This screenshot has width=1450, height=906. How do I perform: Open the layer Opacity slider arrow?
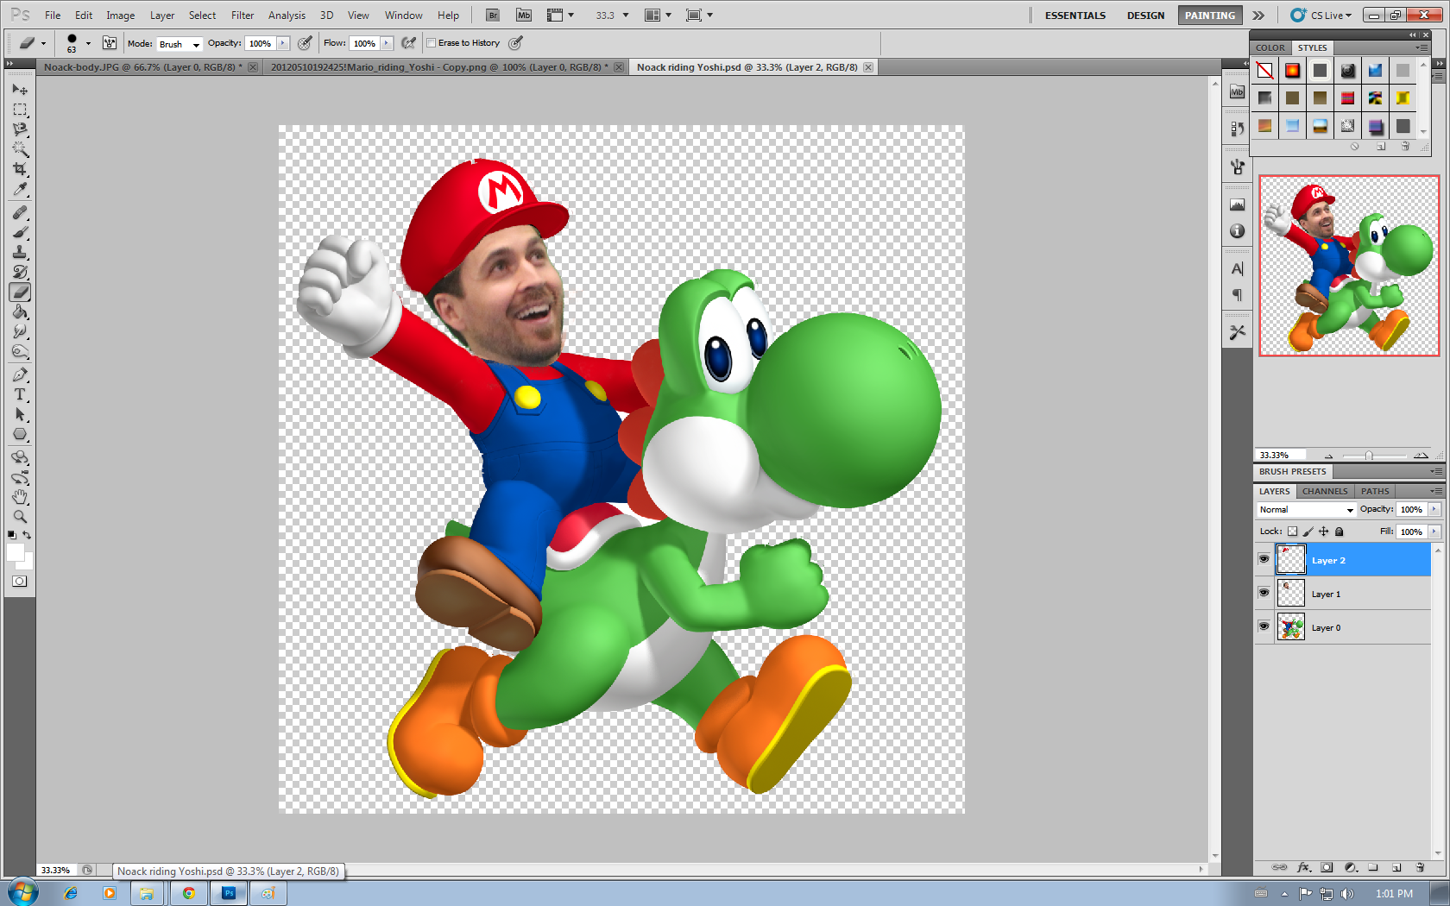click(1434, 510)
